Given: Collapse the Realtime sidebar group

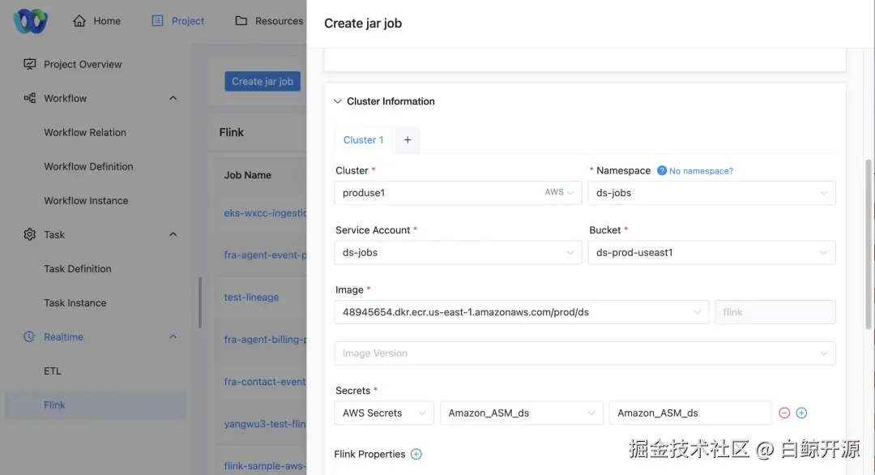Looking at the screenshot, I should [x=173, y=336].
